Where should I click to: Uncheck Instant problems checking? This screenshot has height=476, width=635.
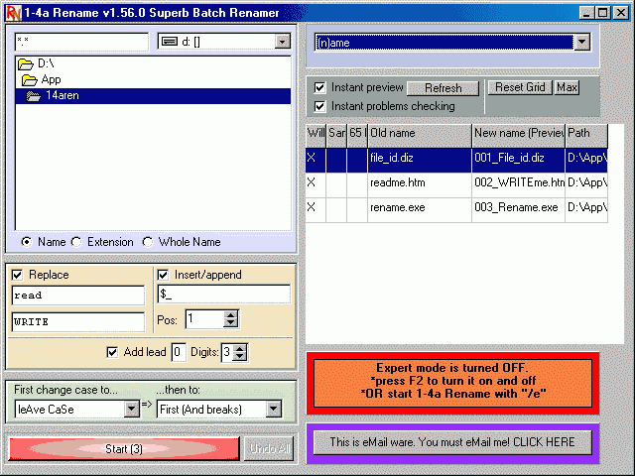pyautogui.click(x=319, y=106)
